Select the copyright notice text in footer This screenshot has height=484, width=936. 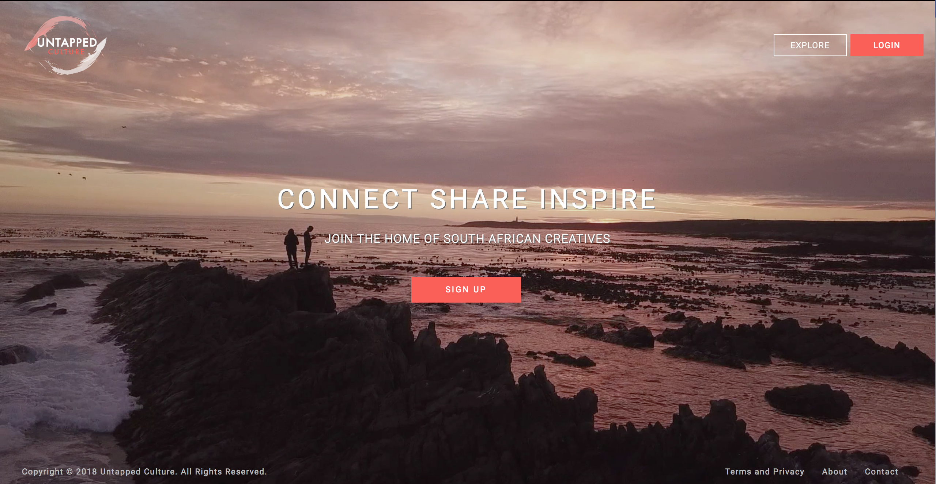[x=144, y=472]
